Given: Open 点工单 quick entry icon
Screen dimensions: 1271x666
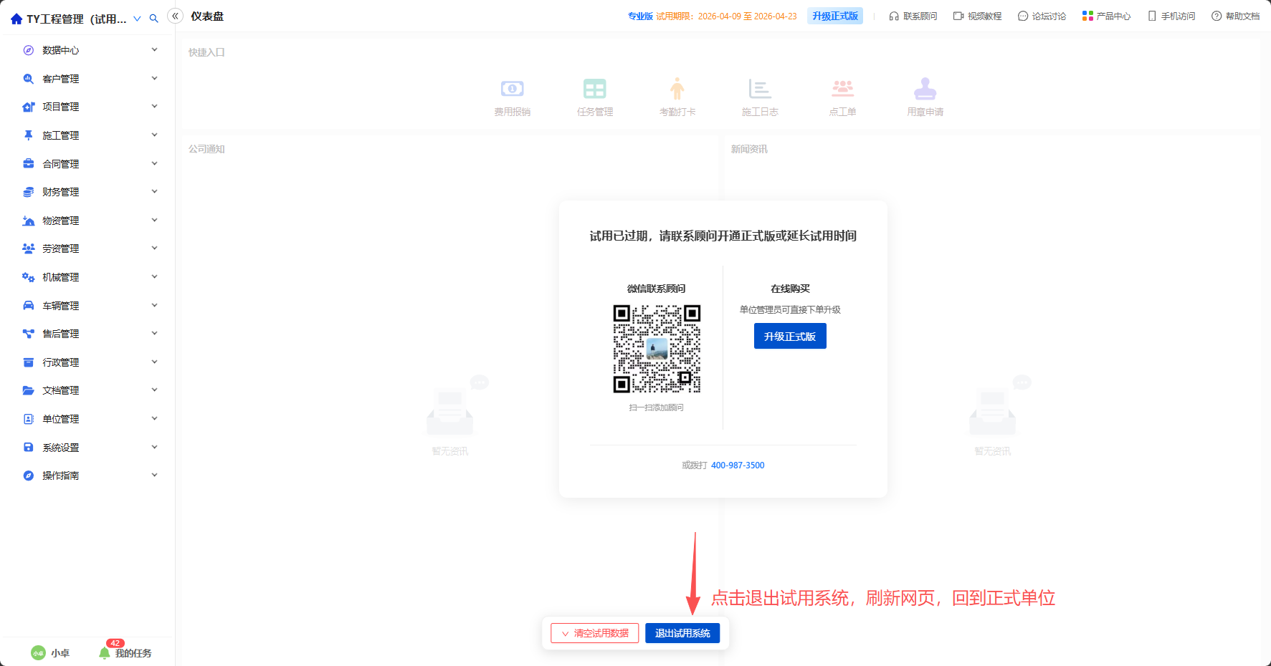Looking at the screenshot, I should 842,89.
